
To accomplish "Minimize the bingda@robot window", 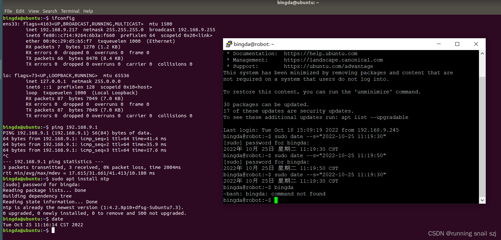I will pos(439,44).
